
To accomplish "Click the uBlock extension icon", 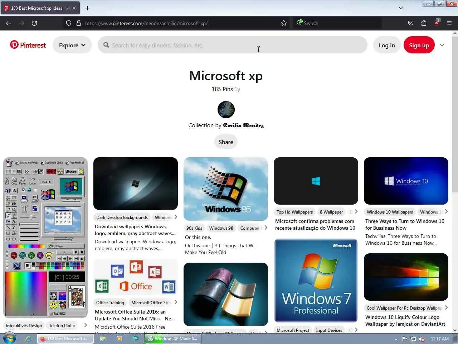I will [437, 23].
